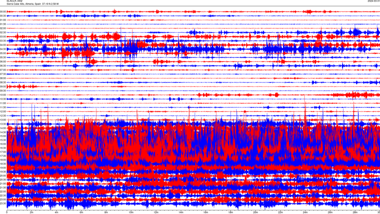Click the 05:00 row label
380x214 pixels.
pyautogui.click(x=3, y=53)
